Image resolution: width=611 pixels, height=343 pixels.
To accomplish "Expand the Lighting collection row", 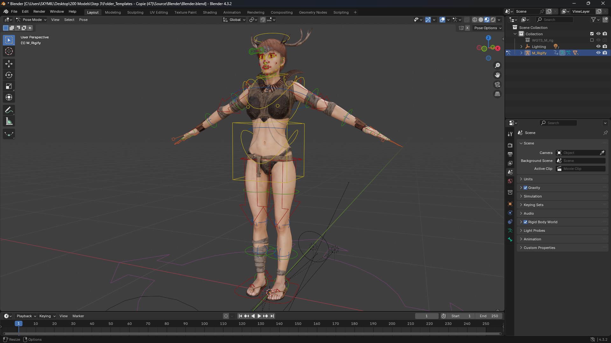I will pyautogui.click(x=521, y=47).
